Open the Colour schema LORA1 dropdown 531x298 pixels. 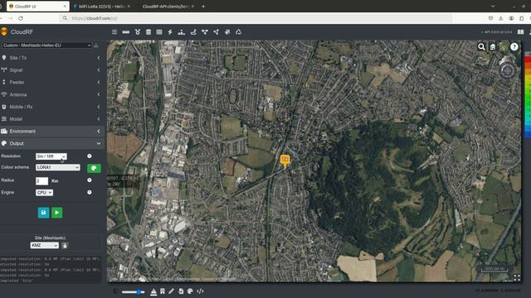click(57, 167)
